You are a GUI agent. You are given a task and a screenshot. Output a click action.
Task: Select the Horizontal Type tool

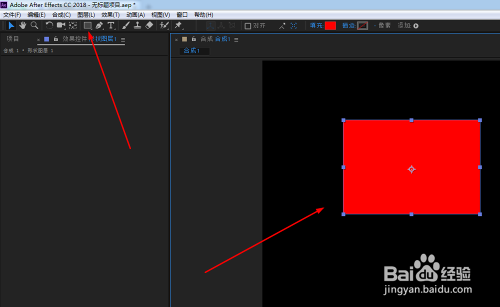(x=111, y=25)
